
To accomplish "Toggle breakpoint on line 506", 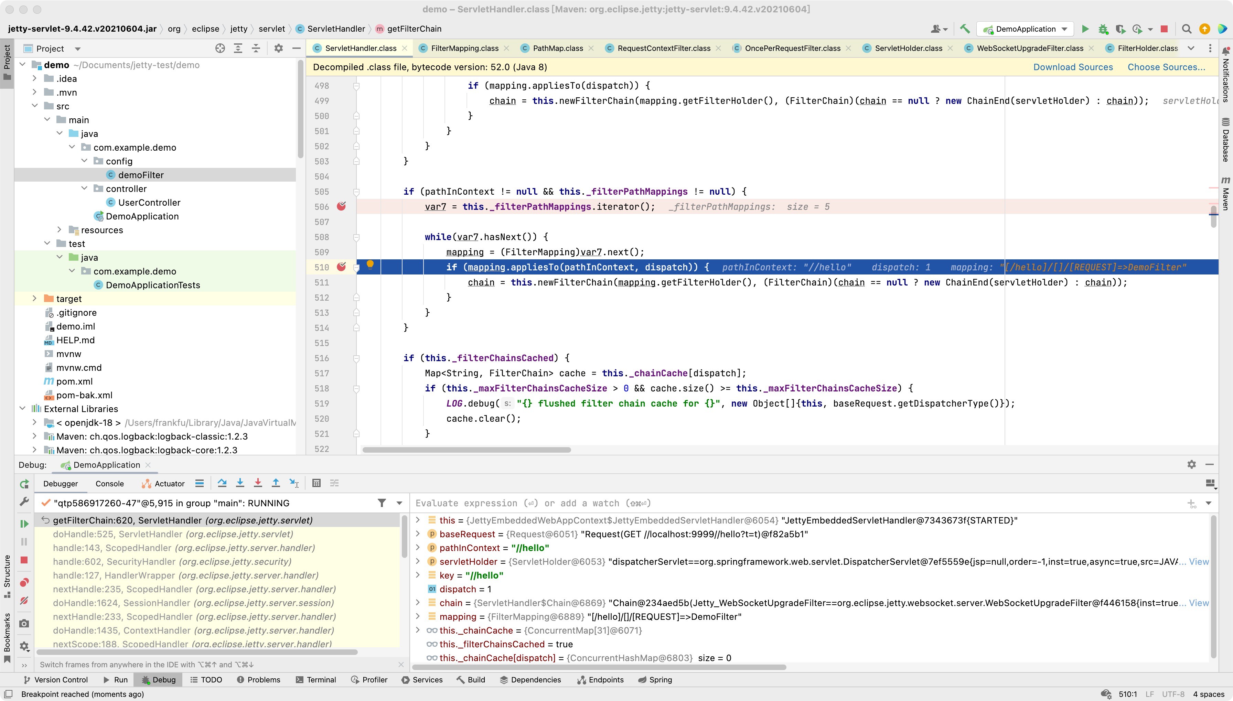I will coord(341,206).
